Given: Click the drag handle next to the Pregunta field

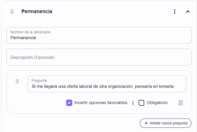Looking at the screenshot, I should [17, 81].
